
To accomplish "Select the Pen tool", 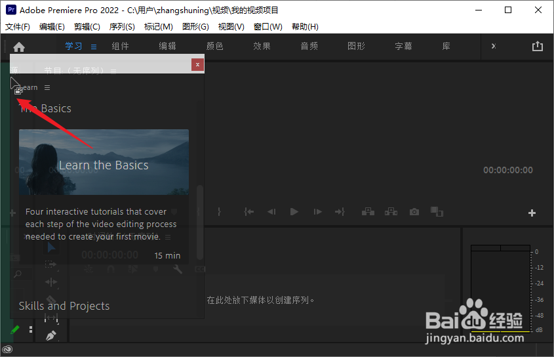I will [51, 335].
